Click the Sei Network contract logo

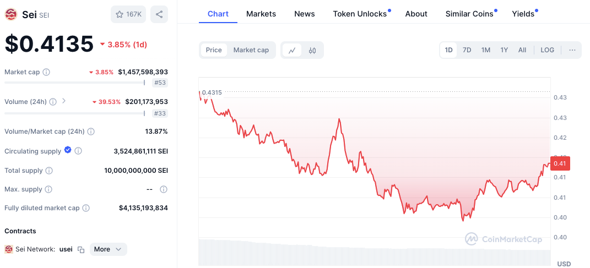click(x=8, y=249)
